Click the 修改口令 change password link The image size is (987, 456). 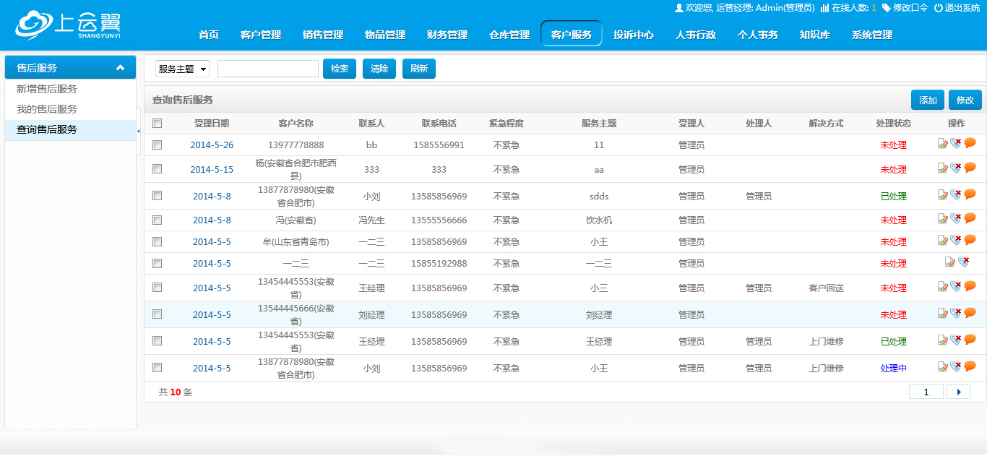[x=906, y=8]
